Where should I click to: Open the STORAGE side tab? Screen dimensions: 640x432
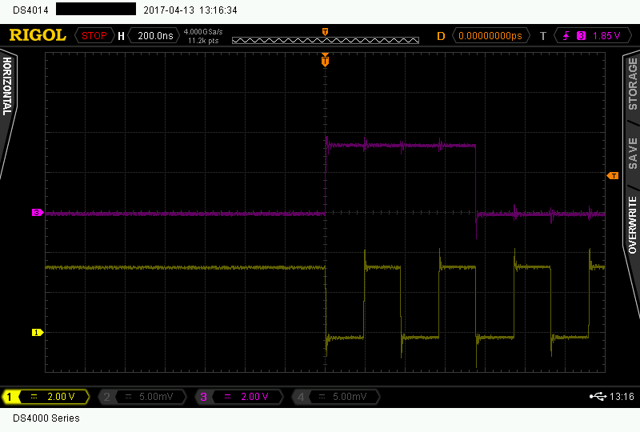click(x=632, y=84)
